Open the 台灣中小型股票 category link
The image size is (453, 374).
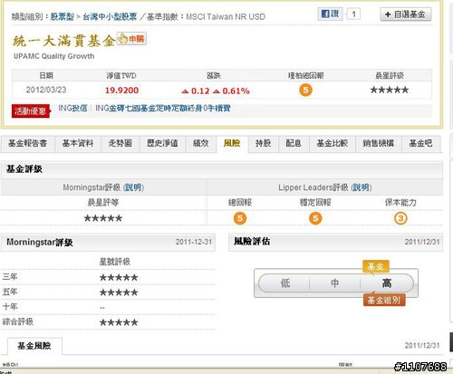[110, 16]
